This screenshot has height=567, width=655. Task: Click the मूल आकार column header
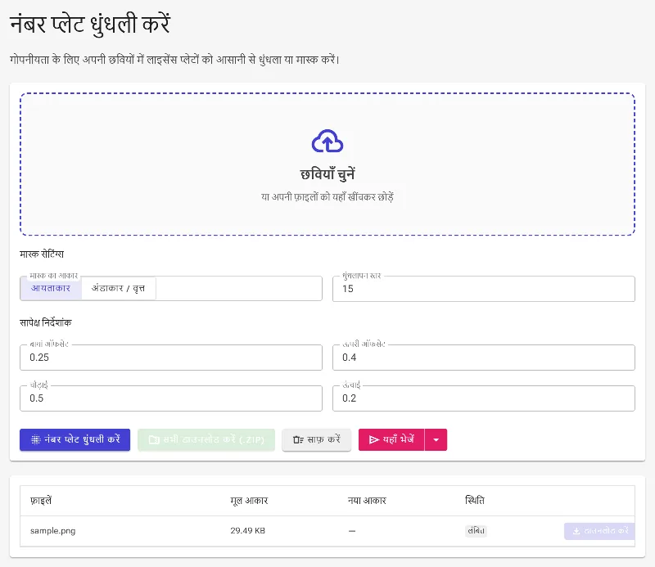tap(249, 500)
